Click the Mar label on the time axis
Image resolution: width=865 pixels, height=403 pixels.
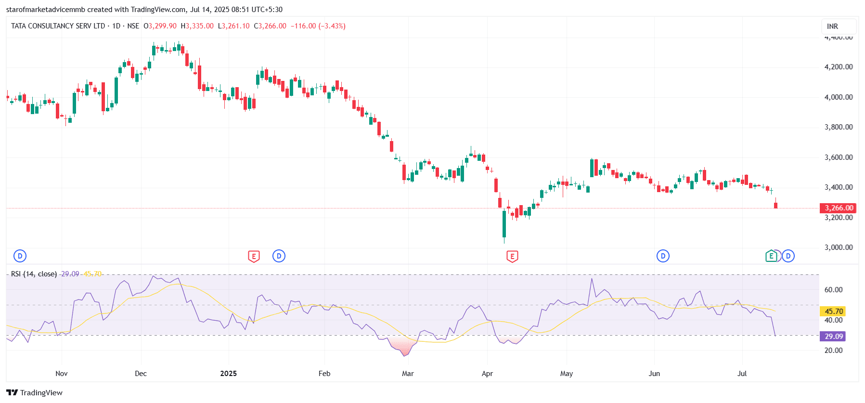(x=408, y=374)
